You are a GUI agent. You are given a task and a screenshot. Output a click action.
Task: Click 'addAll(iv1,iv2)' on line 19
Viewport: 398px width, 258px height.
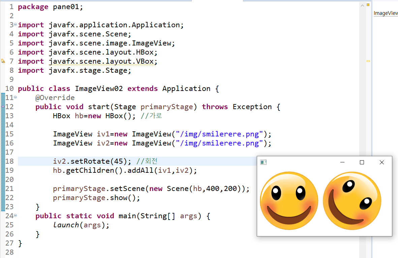160,170
